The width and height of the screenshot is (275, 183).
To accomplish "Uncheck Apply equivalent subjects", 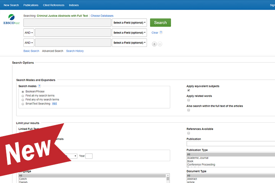I will pos(188,90).
